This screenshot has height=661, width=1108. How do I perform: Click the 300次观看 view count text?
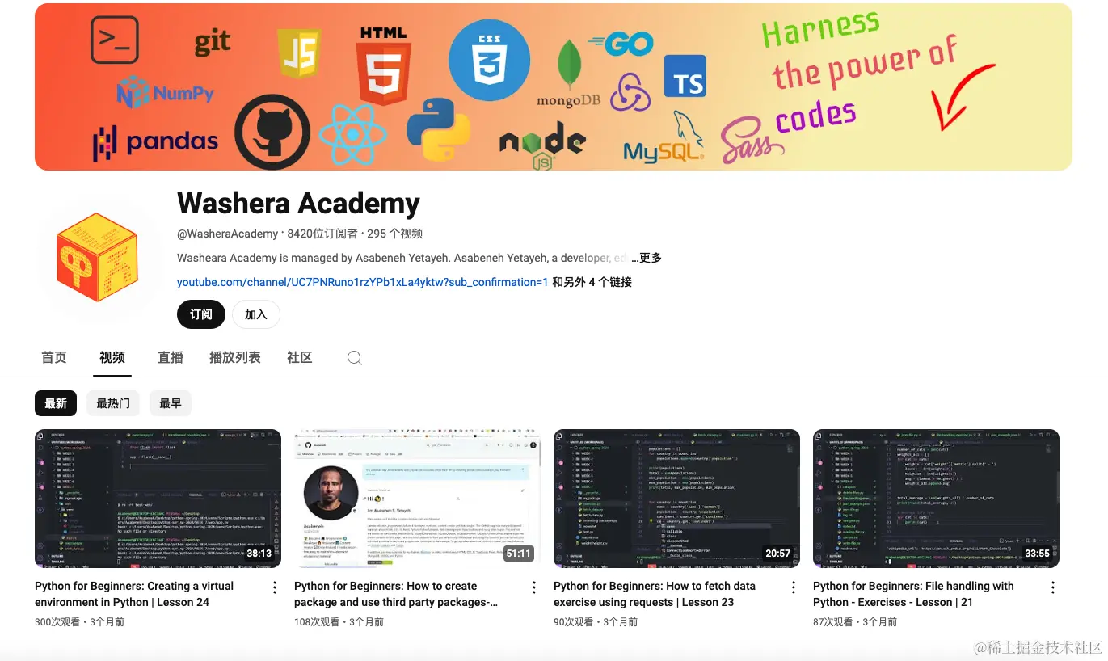(57, 622)
